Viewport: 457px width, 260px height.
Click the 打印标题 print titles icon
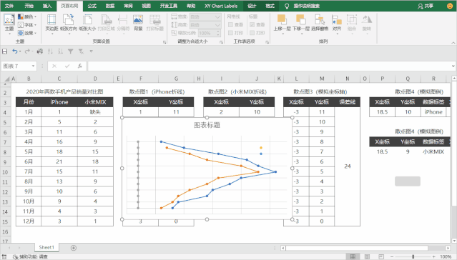(x=154, y=21)
